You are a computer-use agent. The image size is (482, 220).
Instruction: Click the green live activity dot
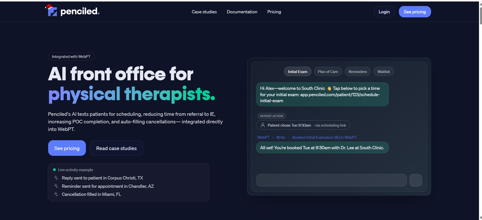point(54,170)
